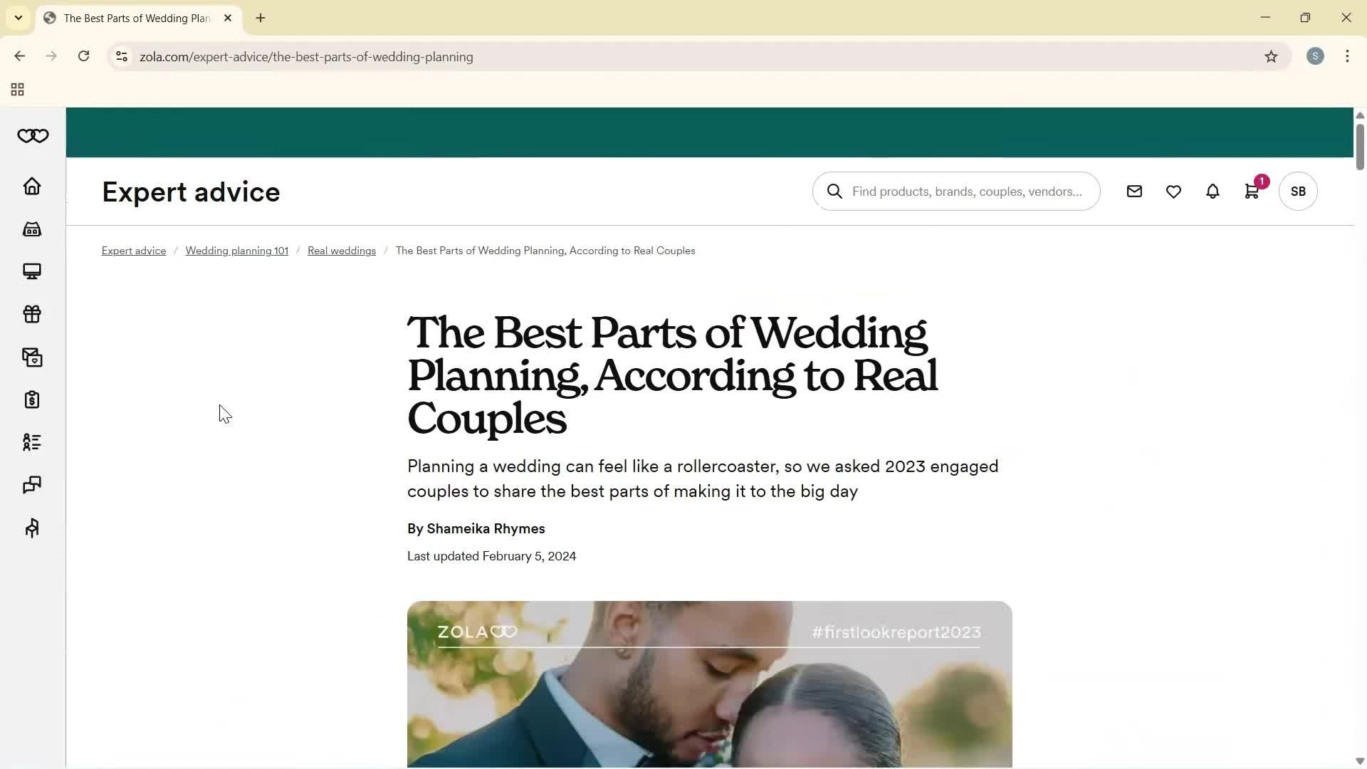Open the Zola home icon in sidebar
The height and width of the screenshot is (769, 1367).
31,187
